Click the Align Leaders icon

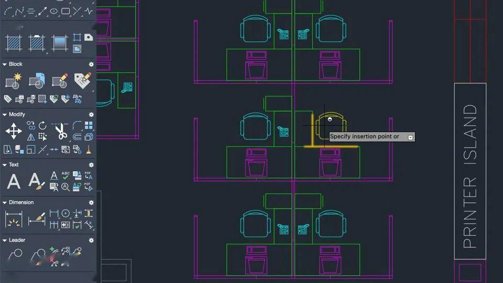tap(65, 250)
